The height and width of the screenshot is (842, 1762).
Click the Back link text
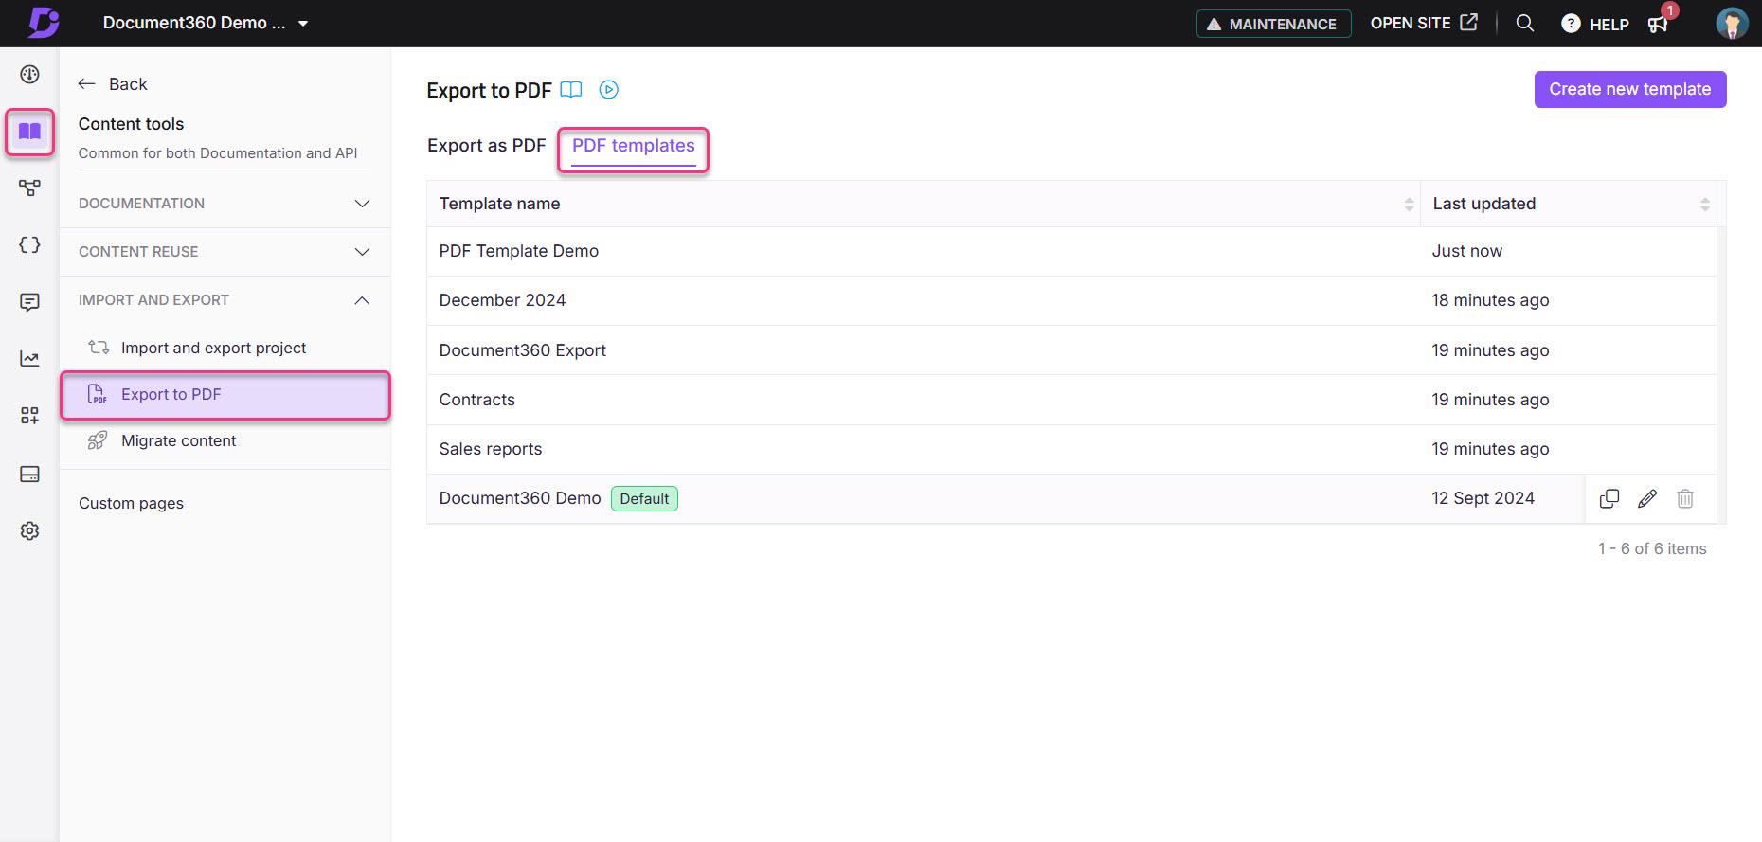point(128,84)
